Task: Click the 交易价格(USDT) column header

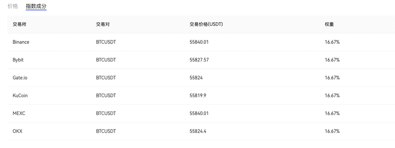Action: 206,24
